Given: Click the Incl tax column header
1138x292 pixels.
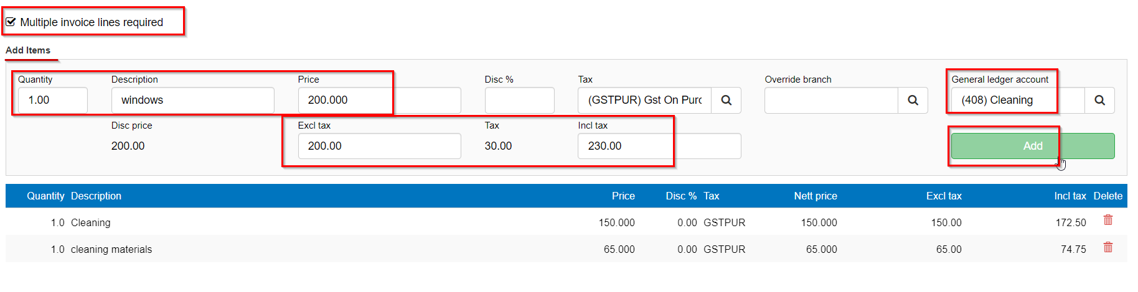Looking at the screenshot, I should tap(1070, 196).
